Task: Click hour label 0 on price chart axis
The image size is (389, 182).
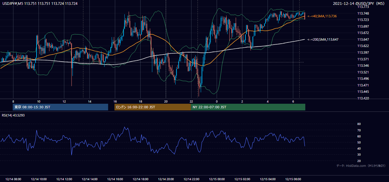Action: 217,101
